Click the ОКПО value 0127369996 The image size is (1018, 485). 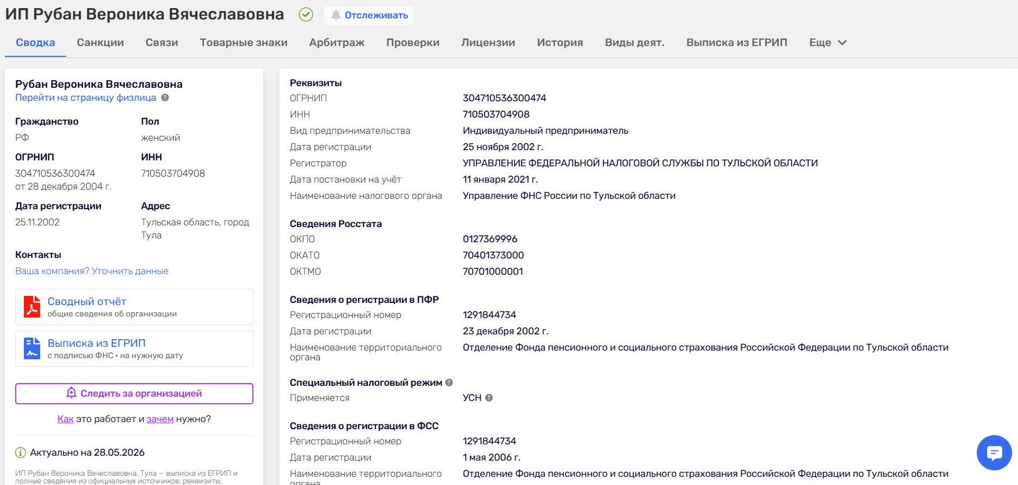490,239
